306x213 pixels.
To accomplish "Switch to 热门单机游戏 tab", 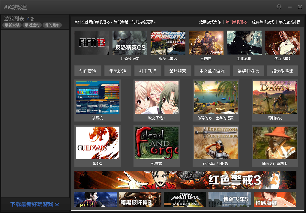I will coord(236,22).
